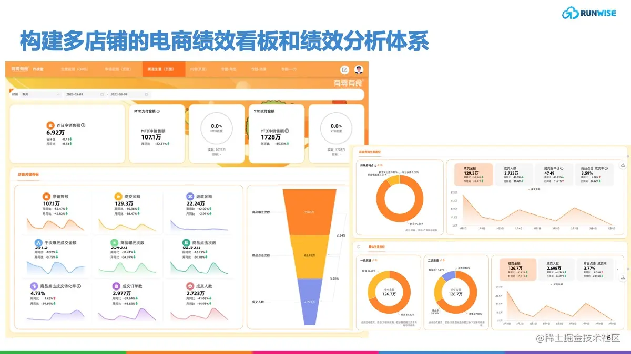The height and width of the screenshot is (354, 631).
Task: Click the 22.24万 退款金额 value
Action: (196, 203)
